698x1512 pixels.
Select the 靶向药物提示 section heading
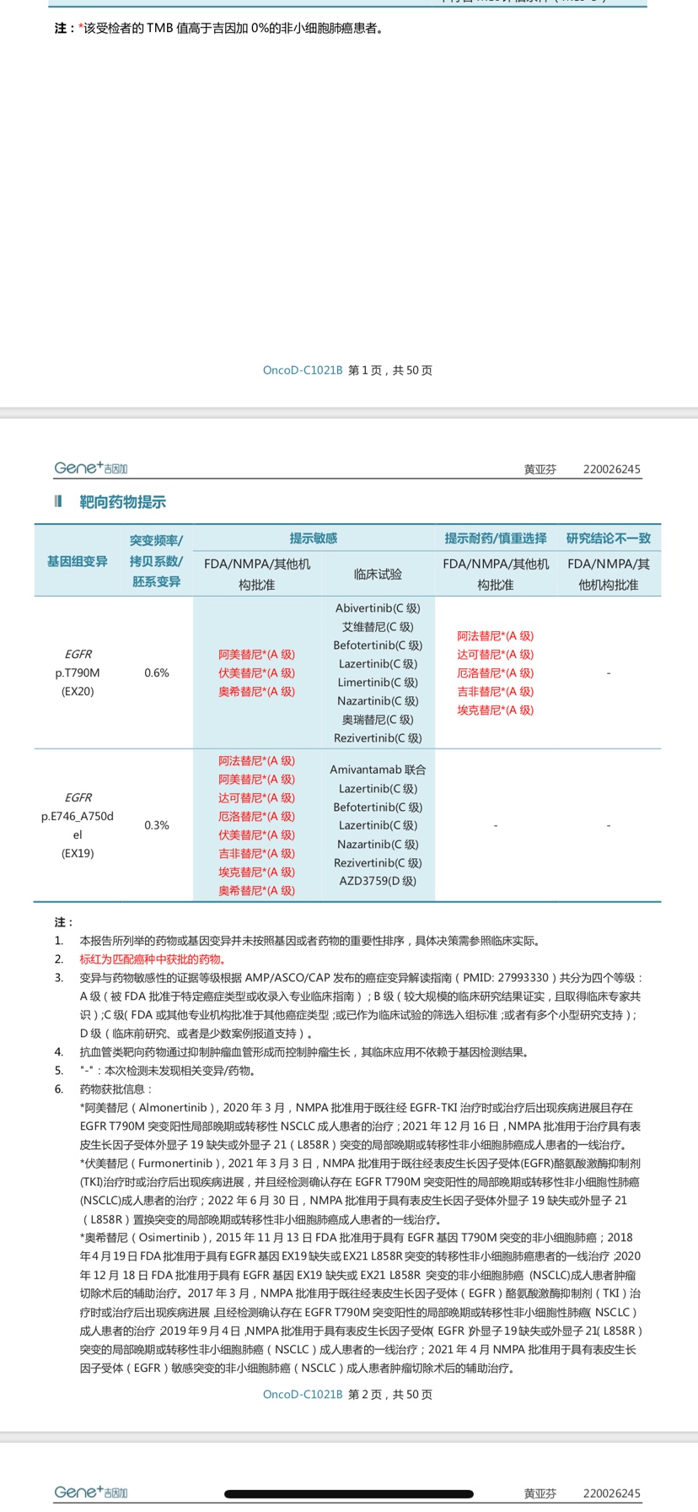[x=122, y=502]
